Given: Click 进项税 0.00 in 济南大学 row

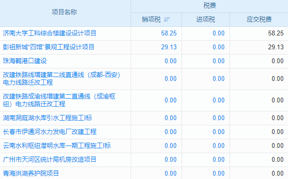Looking at the screenshot, I should coord(218,34).
